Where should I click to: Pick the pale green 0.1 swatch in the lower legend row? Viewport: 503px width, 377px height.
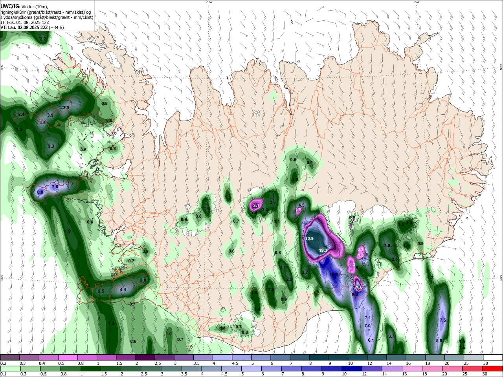(10, 368)
